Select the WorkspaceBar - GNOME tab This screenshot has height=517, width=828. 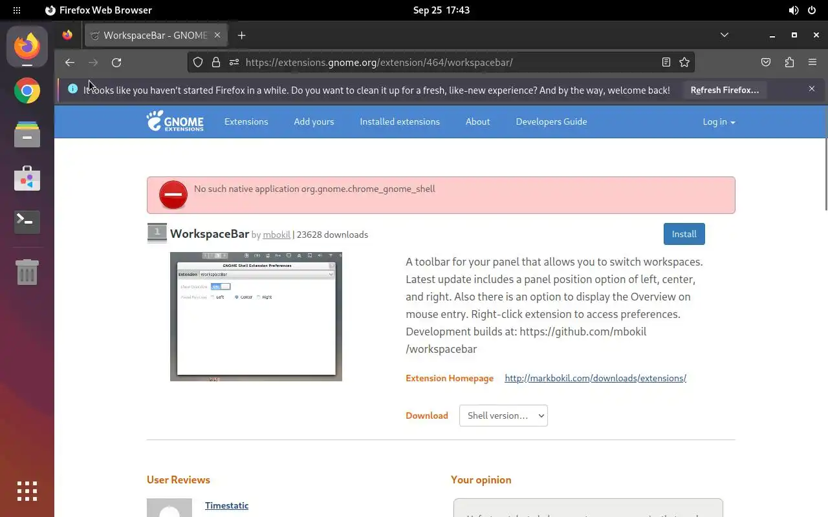pos(156,36)
